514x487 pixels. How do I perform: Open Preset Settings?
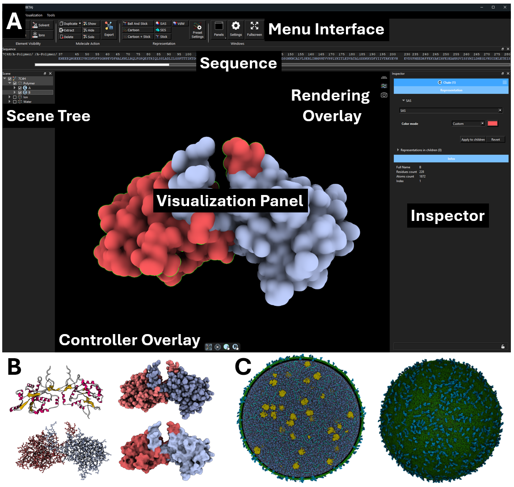(x=198, y=30)
